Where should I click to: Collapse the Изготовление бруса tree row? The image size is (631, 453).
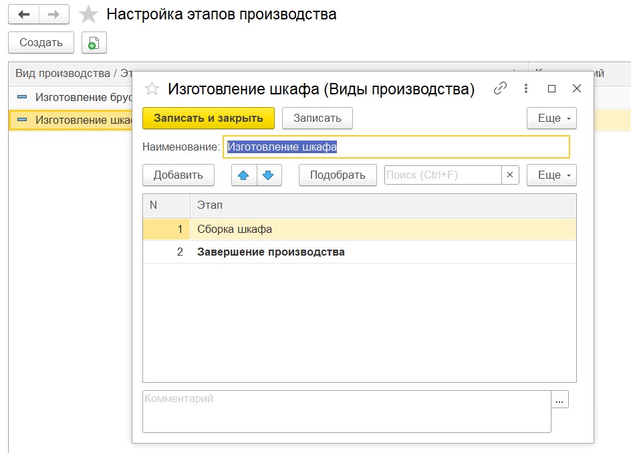[x=22, y=97]
